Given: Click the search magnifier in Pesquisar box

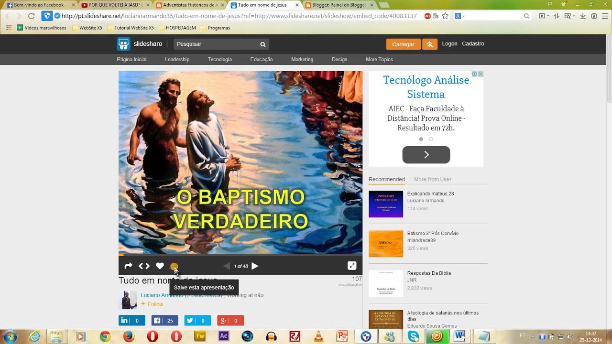Looking at the screenshot, I should pyautogui.click(x=262, y=44).
